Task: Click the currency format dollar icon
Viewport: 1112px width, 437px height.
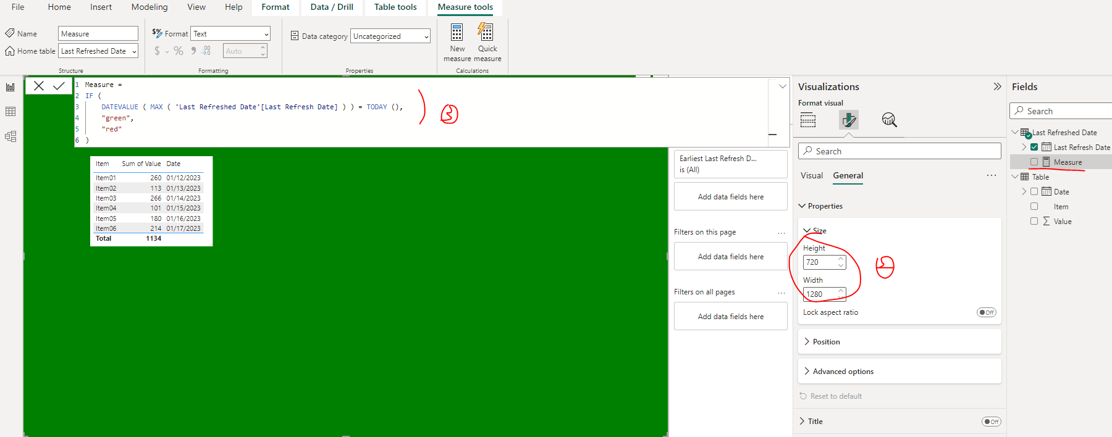Action: (157, 51)
